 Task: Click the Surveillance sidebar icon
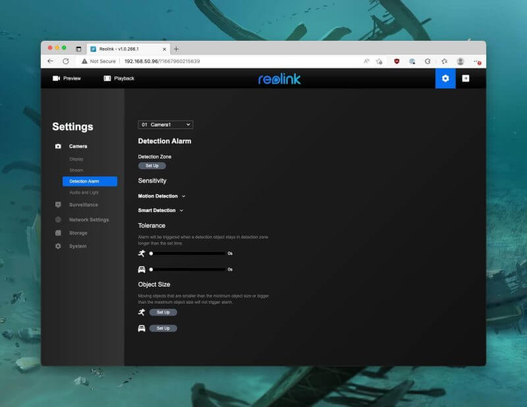58,205
